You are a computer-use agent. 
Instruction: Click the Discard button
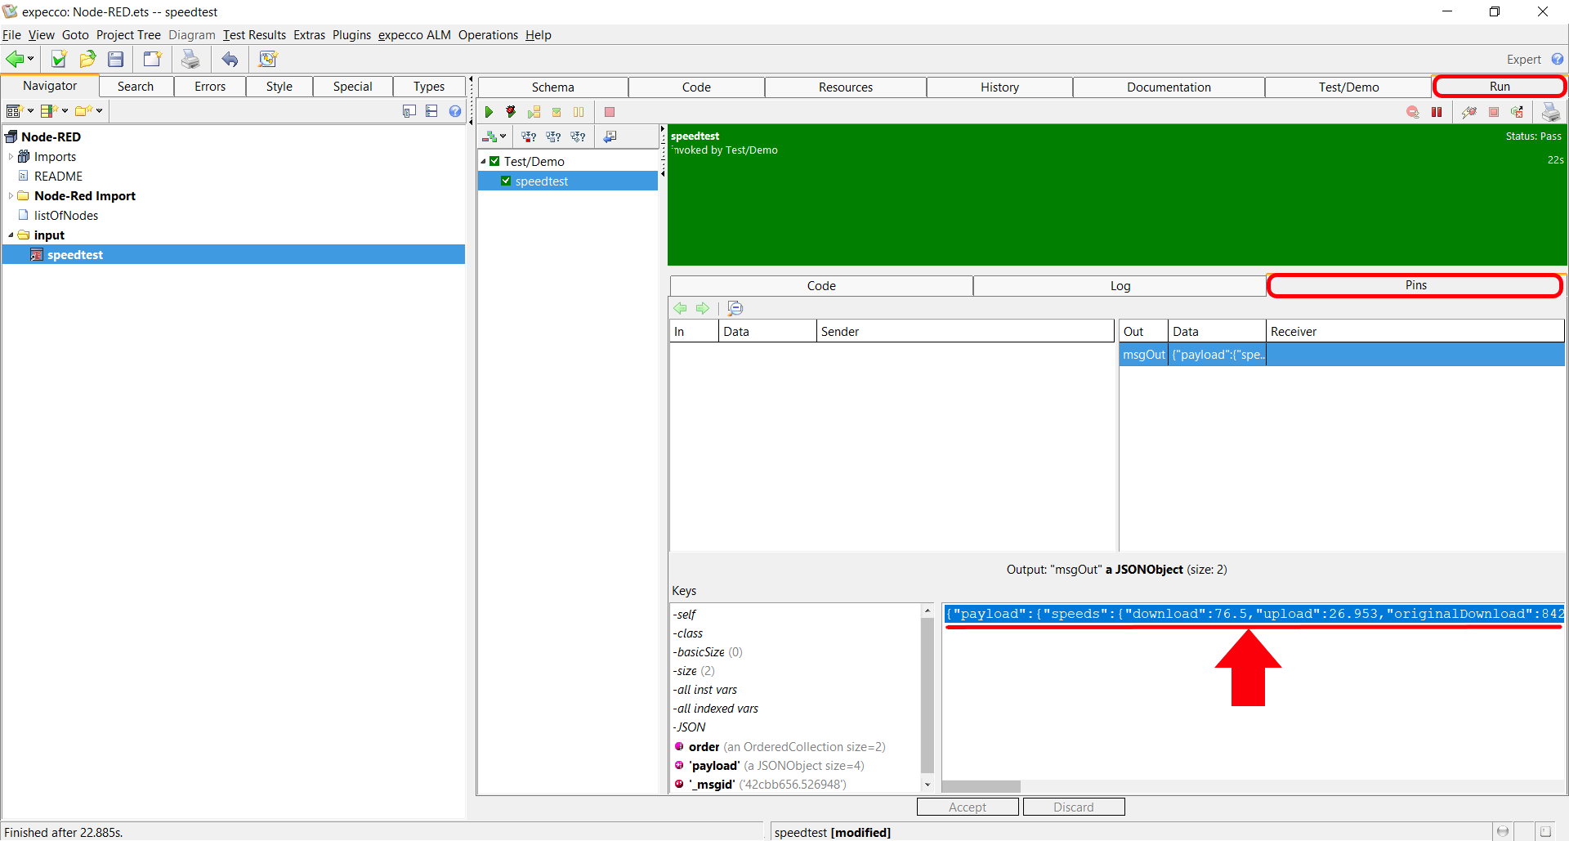click(x=1073, y=807)
